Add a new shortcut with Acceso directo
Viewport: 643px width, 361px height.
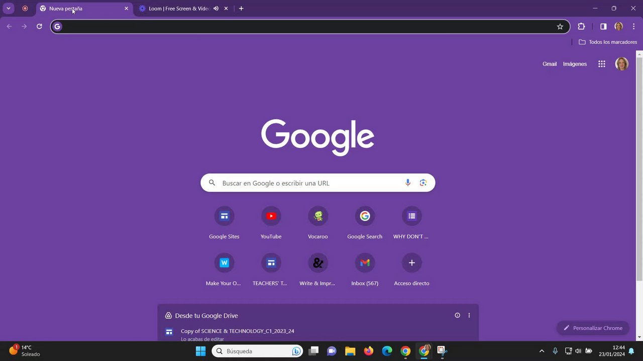411,270
